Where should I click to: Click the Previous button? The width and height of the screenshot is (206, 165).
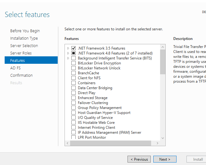pyautogui.click(x=139, y=159)
